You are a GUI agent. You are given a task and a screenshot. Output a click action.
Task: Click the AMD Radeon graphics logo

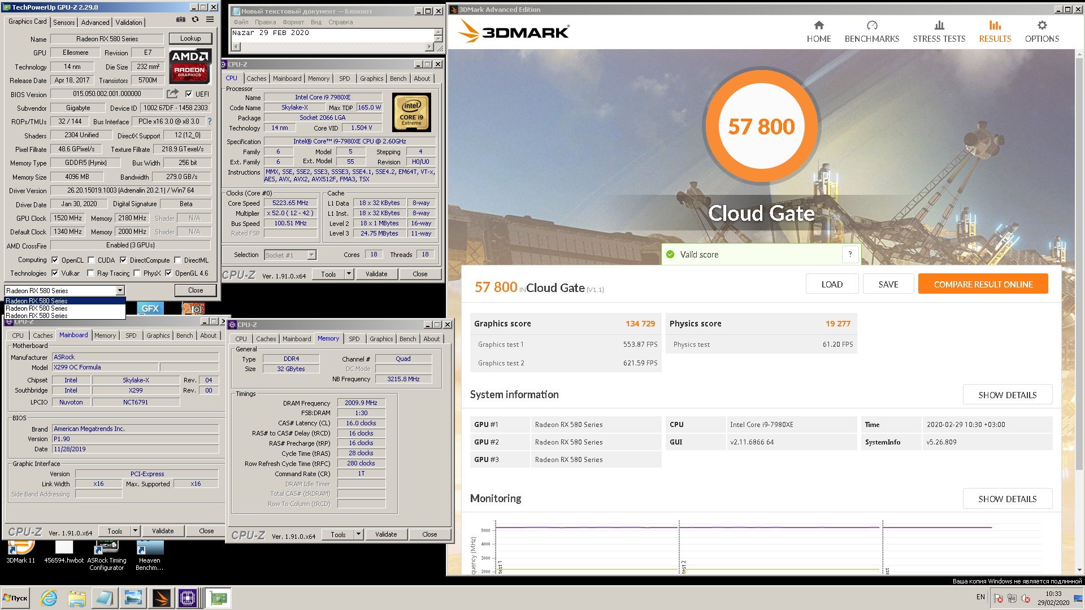point(190,66)
